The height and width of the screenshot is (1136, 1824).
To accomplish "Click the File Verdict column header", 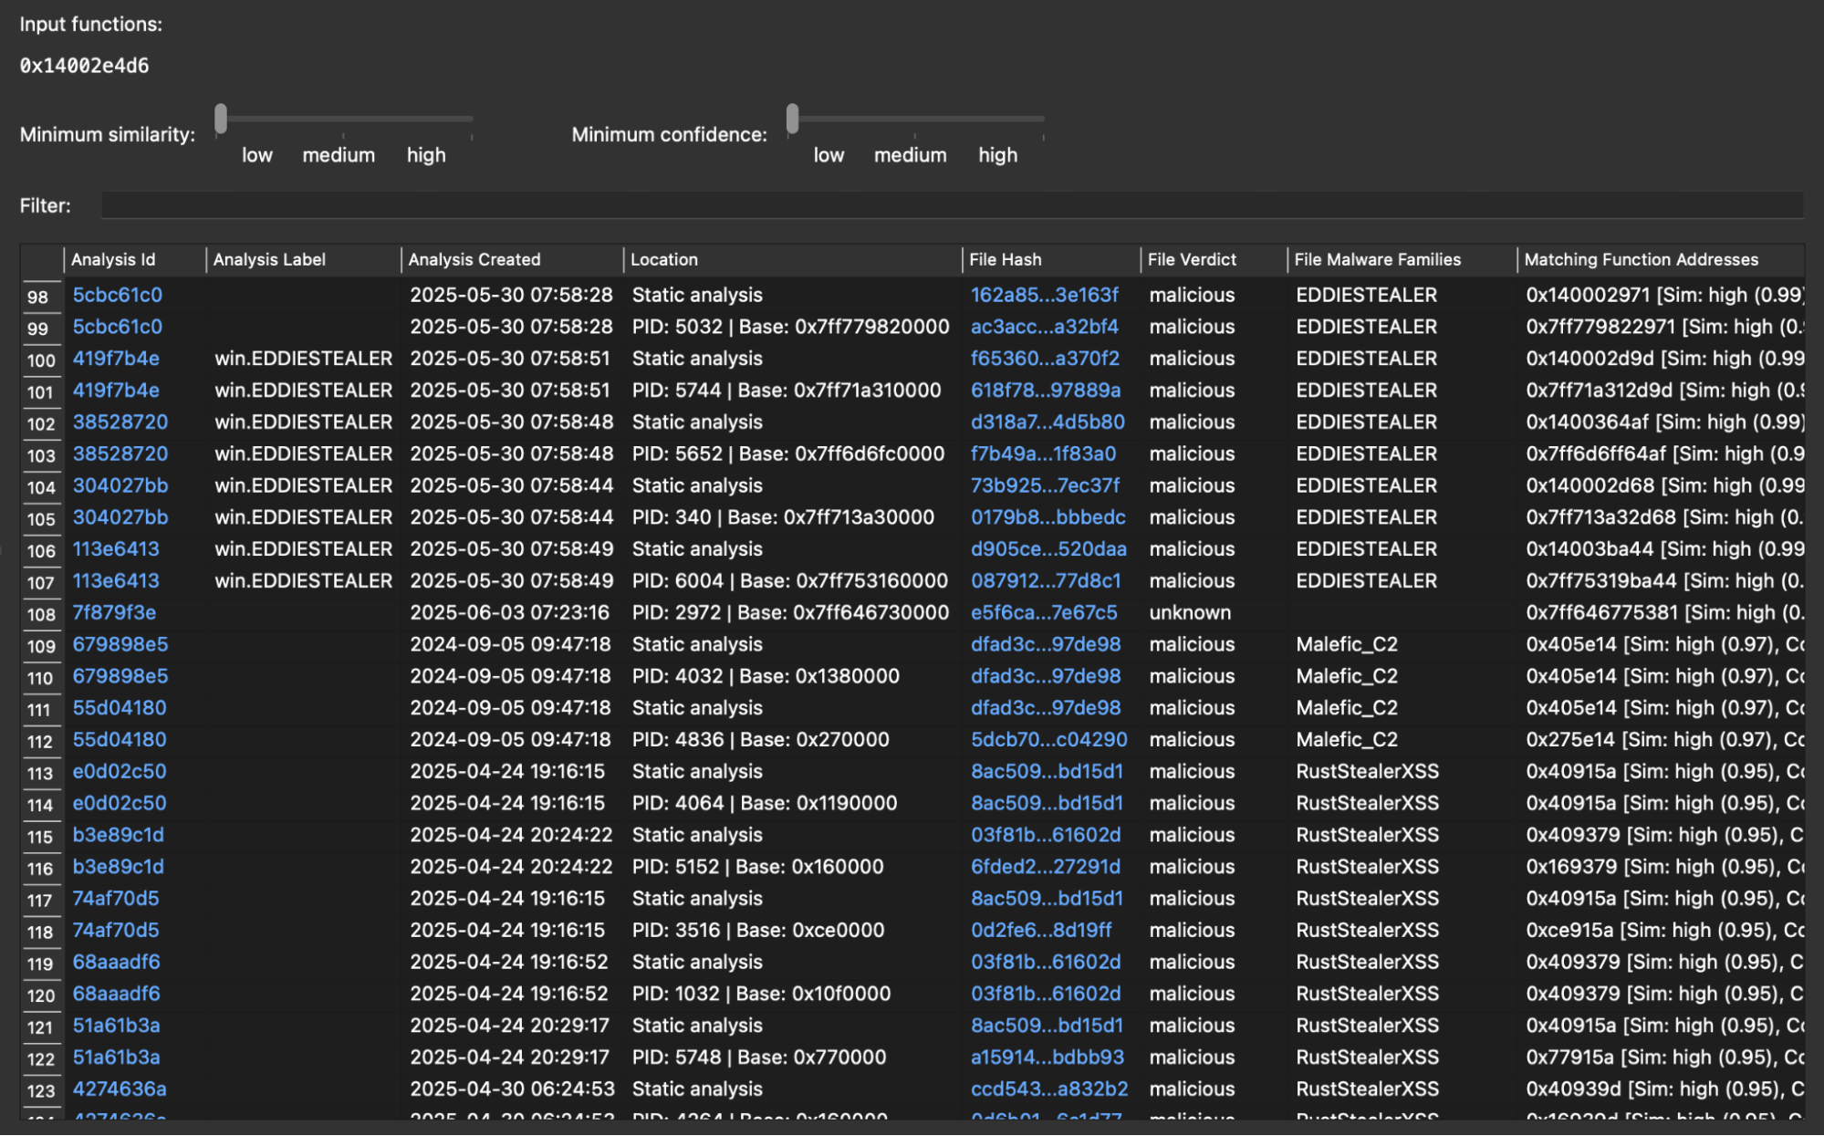I will point(1191,260).
